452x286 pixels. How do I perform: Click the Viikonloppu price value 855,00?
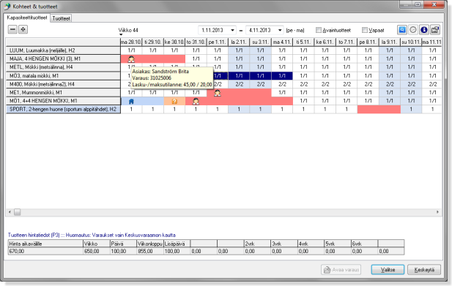(x=150, y=251)
